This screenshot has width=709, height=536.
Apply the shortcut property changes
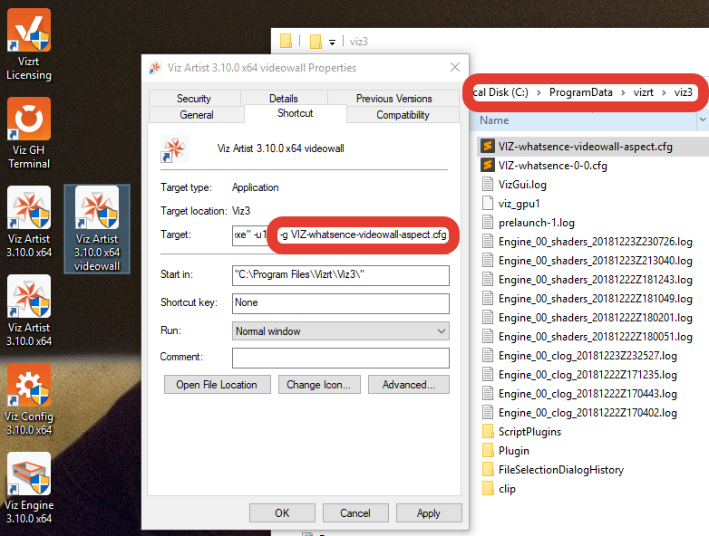tap(429, 513)
